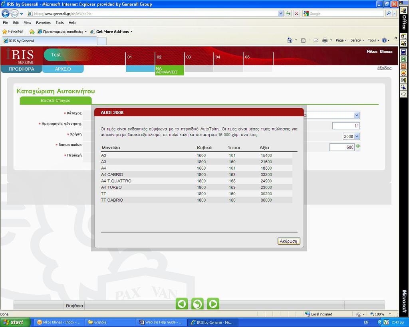
Task: Expand the command bar Tools dropdown
Action: [373, 40]
